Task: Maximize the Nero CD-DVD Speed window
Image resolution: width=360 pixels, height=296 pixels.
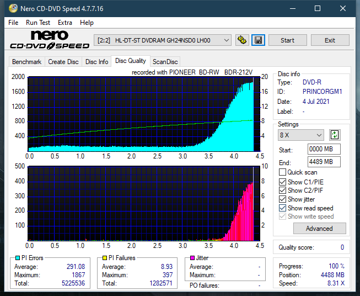Action: 318,8
